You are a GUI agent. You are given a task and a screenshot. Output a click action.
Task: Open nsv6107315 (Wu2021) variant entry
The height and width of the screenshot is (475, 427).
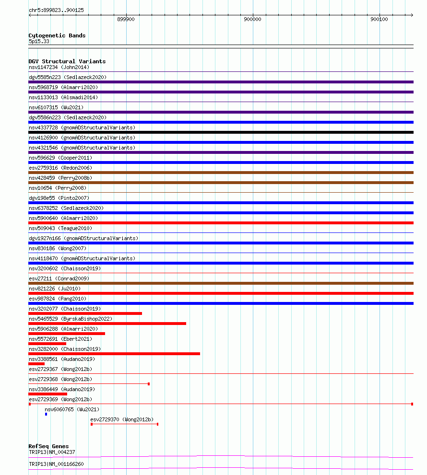[x=56, y=107]
